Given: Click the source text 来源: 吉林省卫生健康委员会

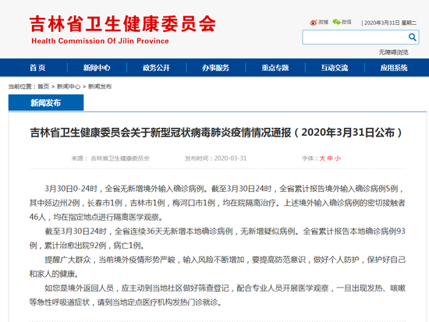Looking at the screenshot, I should pos(110,158).
